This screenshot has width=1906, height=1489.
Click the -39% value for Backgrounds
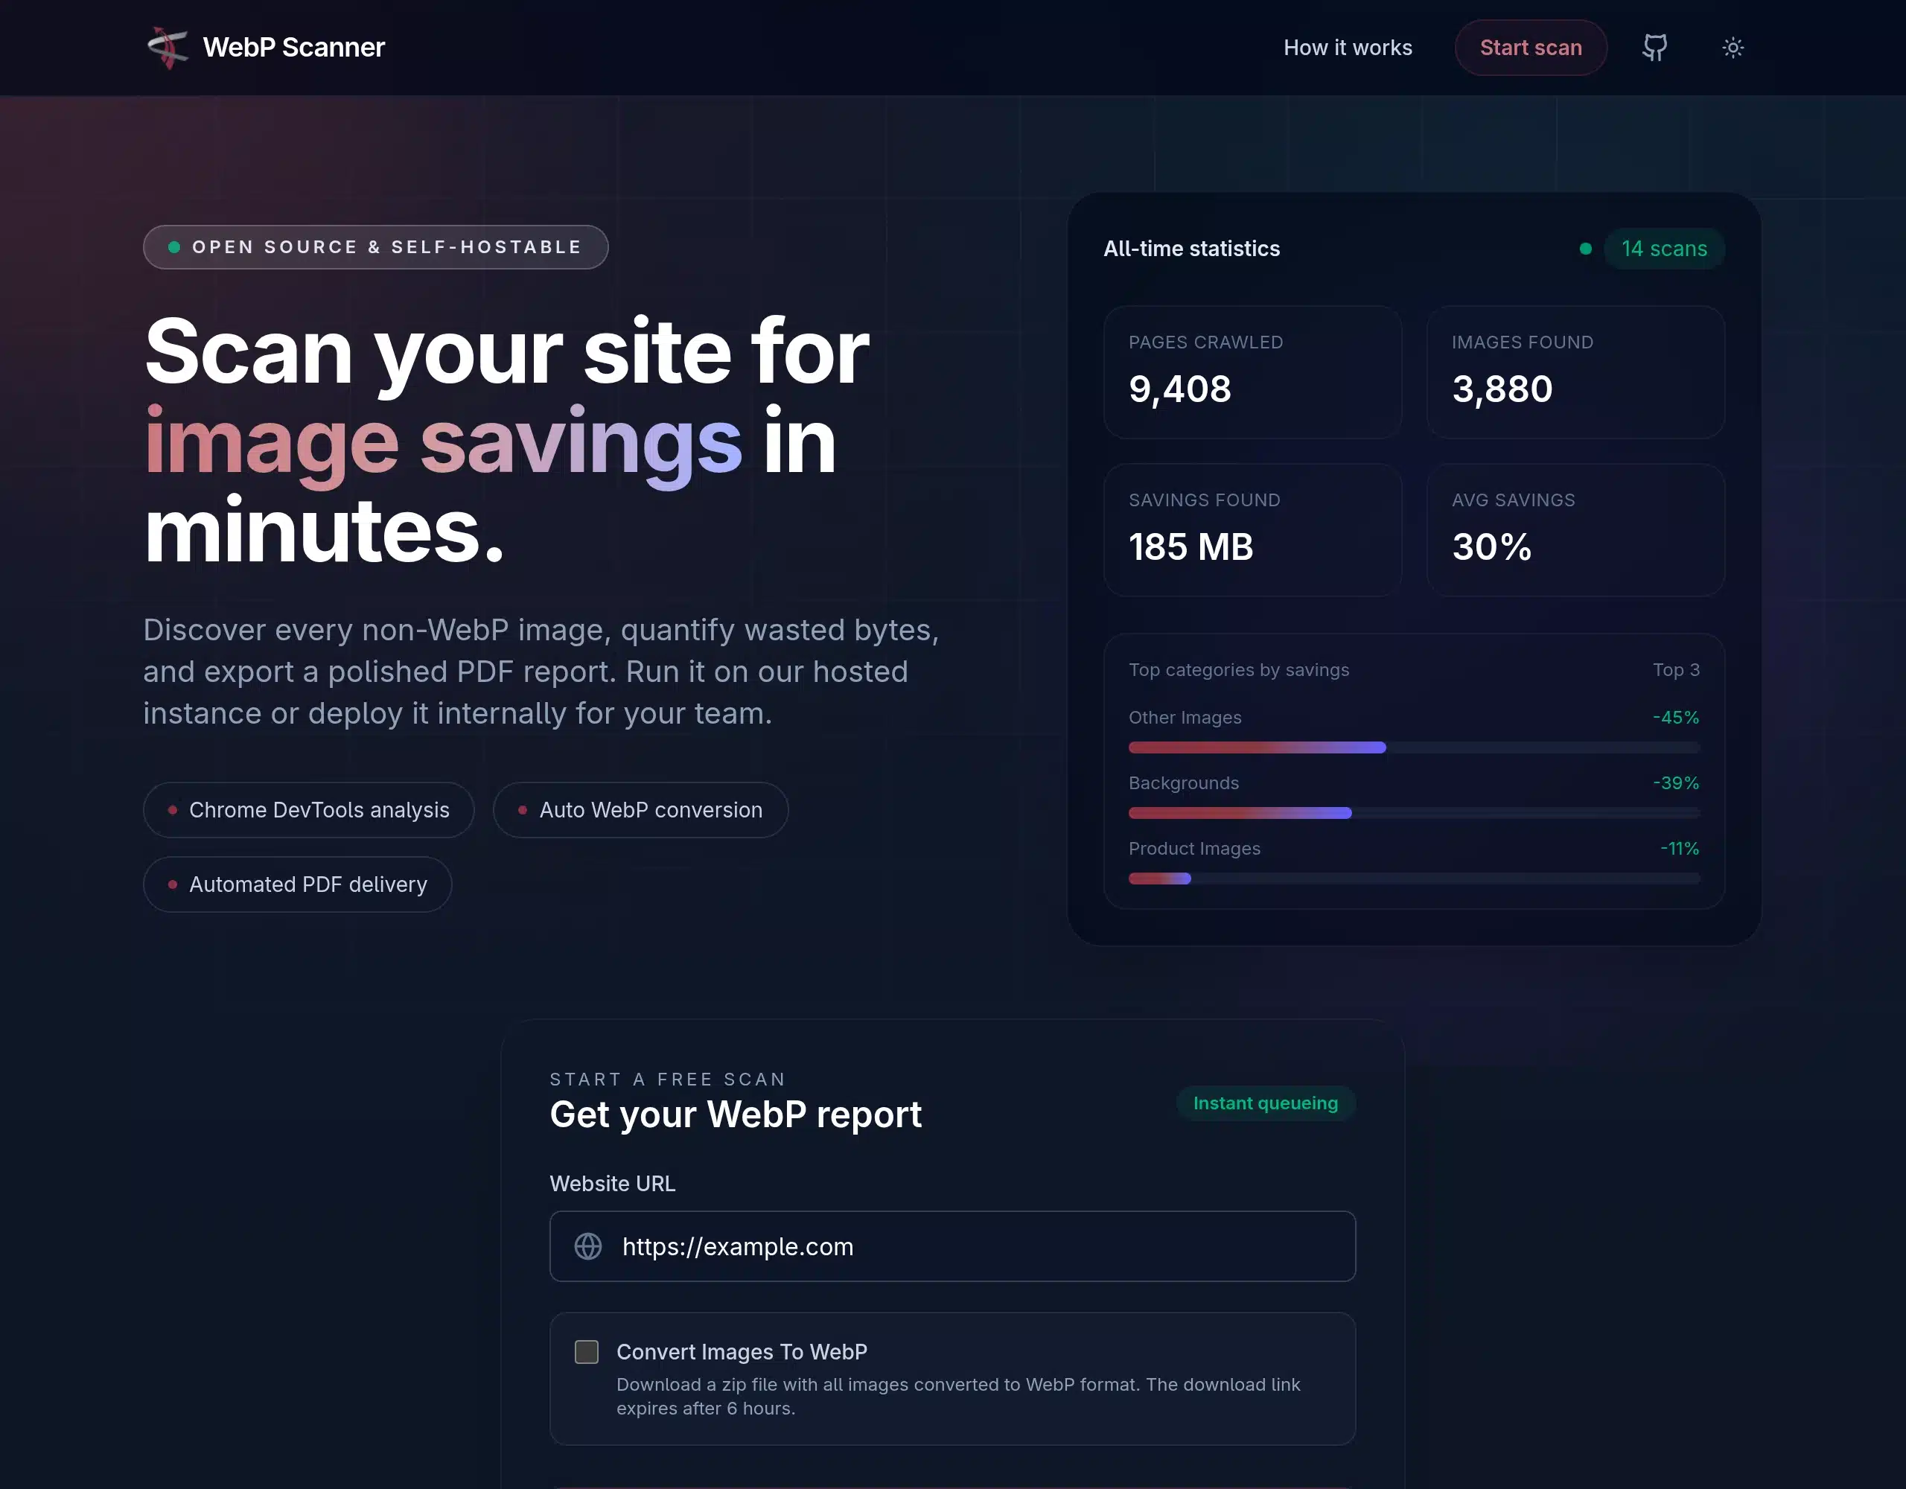click(x=1676, y=783)
